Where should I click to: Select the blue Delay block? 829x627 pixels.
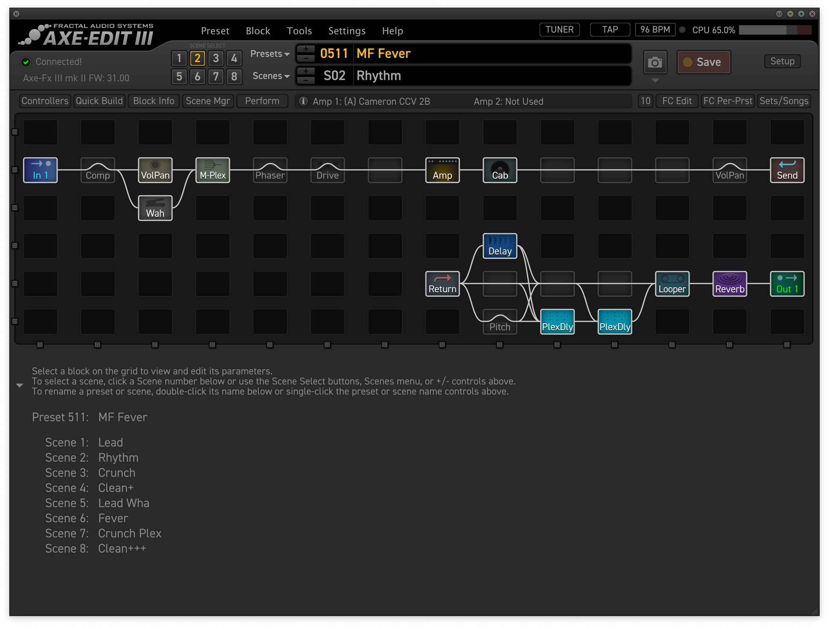point(500,246)
